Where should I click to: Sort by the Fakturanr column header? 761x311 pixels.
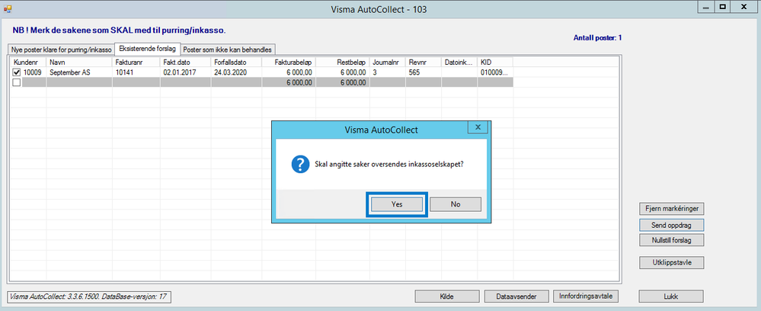click(x=136, y=63)
